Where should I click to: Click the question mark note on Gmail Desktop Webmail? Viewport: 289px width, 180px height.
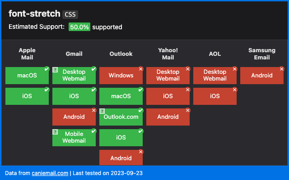(55, 70)
